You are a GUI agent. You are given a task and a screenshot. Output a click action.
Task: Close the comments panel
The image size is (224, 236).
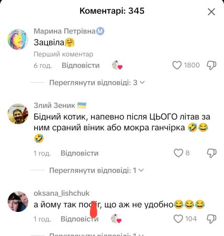(211, 12)
